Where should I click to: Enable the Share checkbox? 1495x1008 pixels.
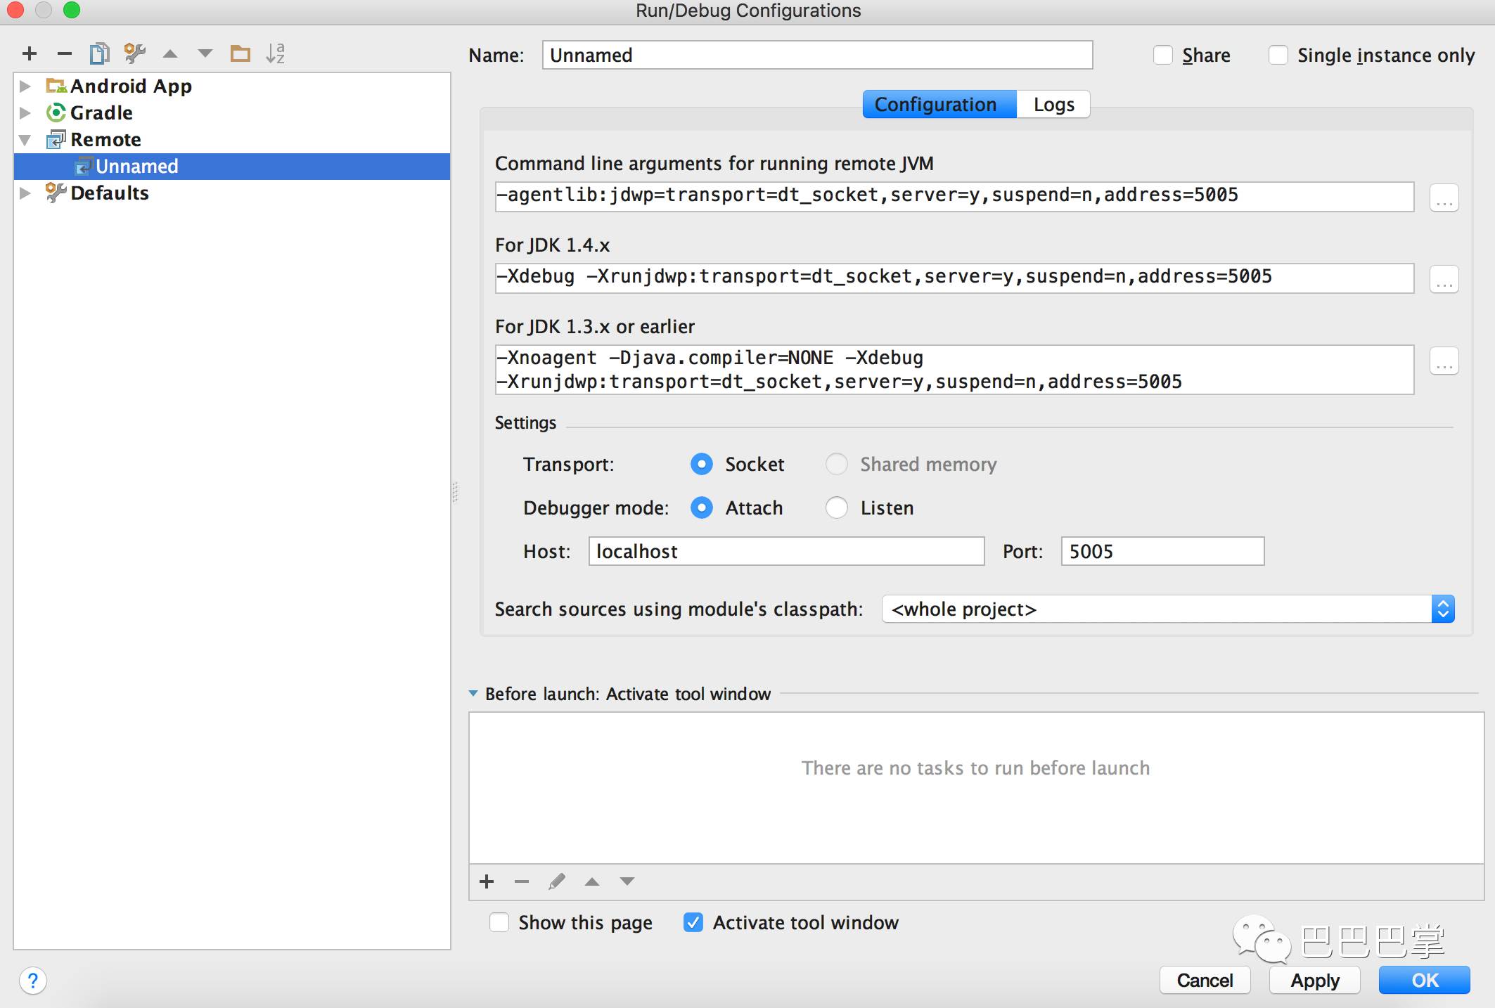click(1163, 55)
